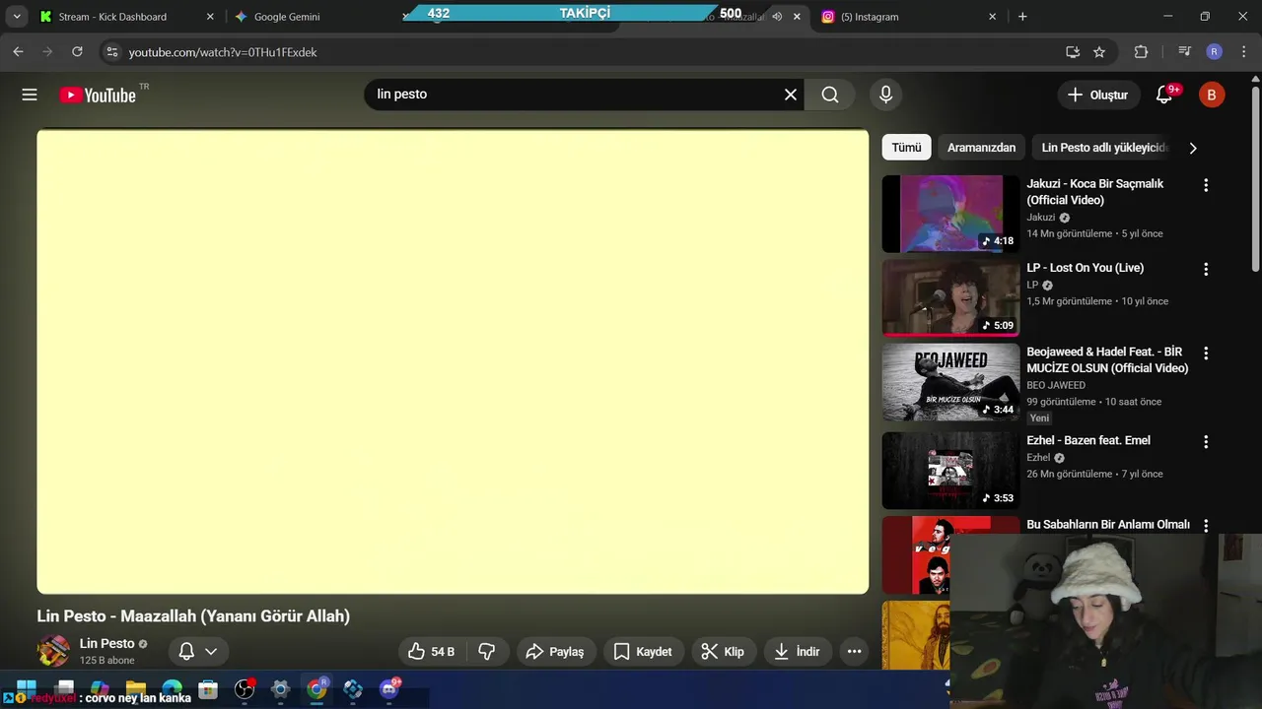Close the Google Gemini tab
This screenshot has width=1262, height=709.
[x=404, y=17]
